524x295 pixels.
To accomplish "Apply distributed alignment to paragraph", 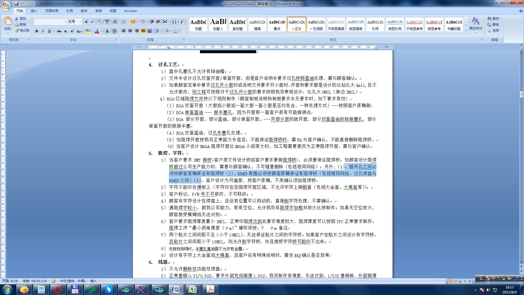I will coord(150,31).
